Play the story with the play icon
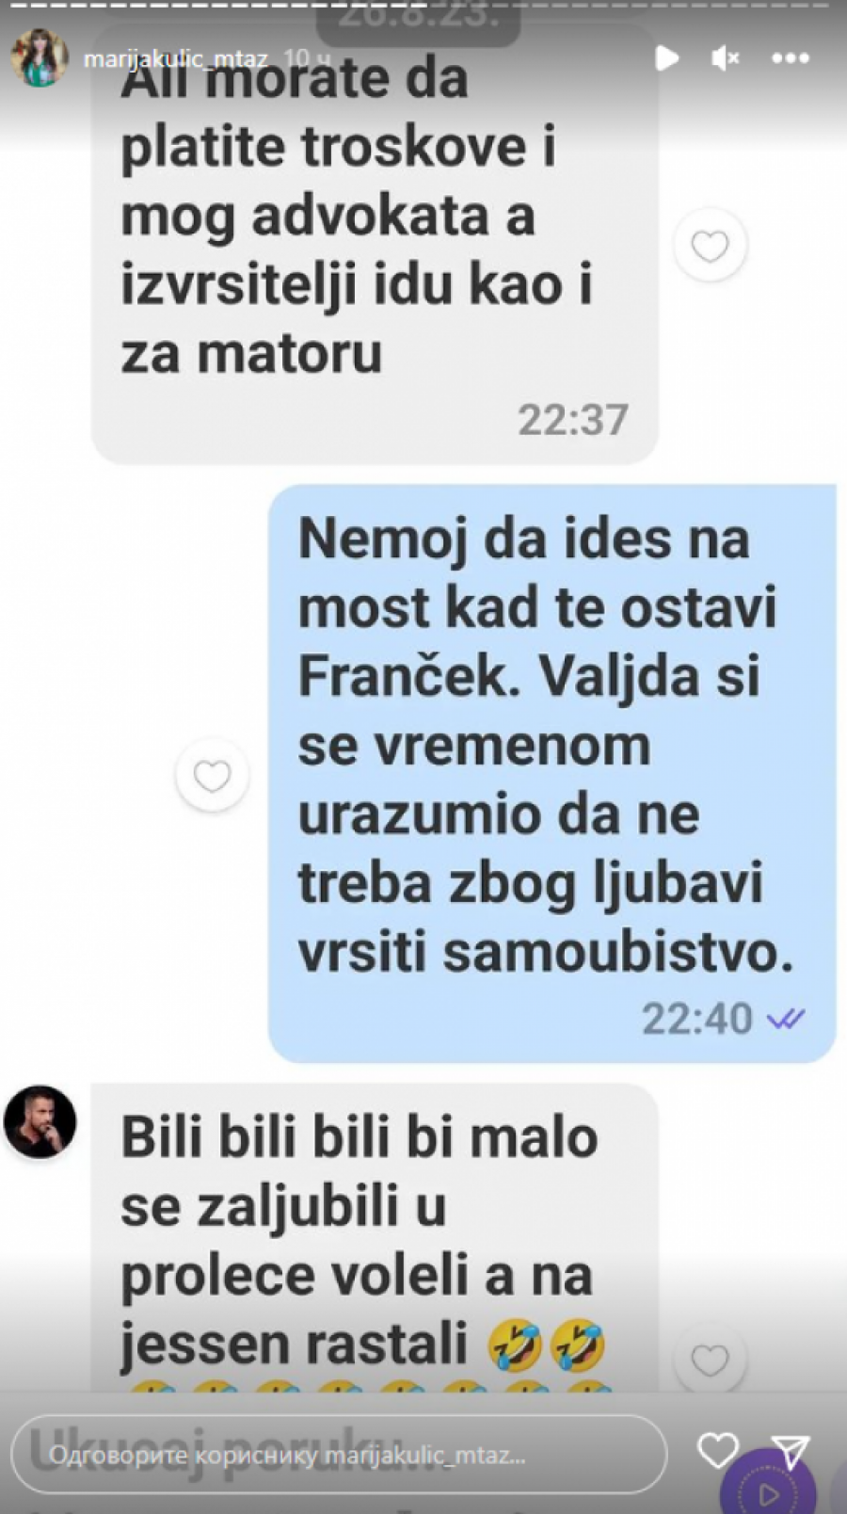This screenshot has width=847, height=1514. 666,58
